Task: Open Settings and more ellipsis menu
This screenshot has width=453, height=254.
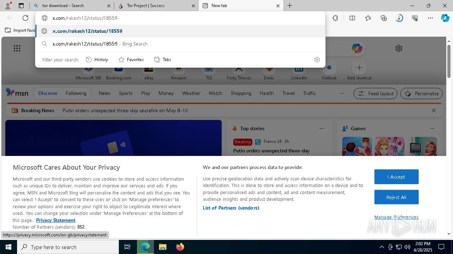Action: (x=430, y=18)
